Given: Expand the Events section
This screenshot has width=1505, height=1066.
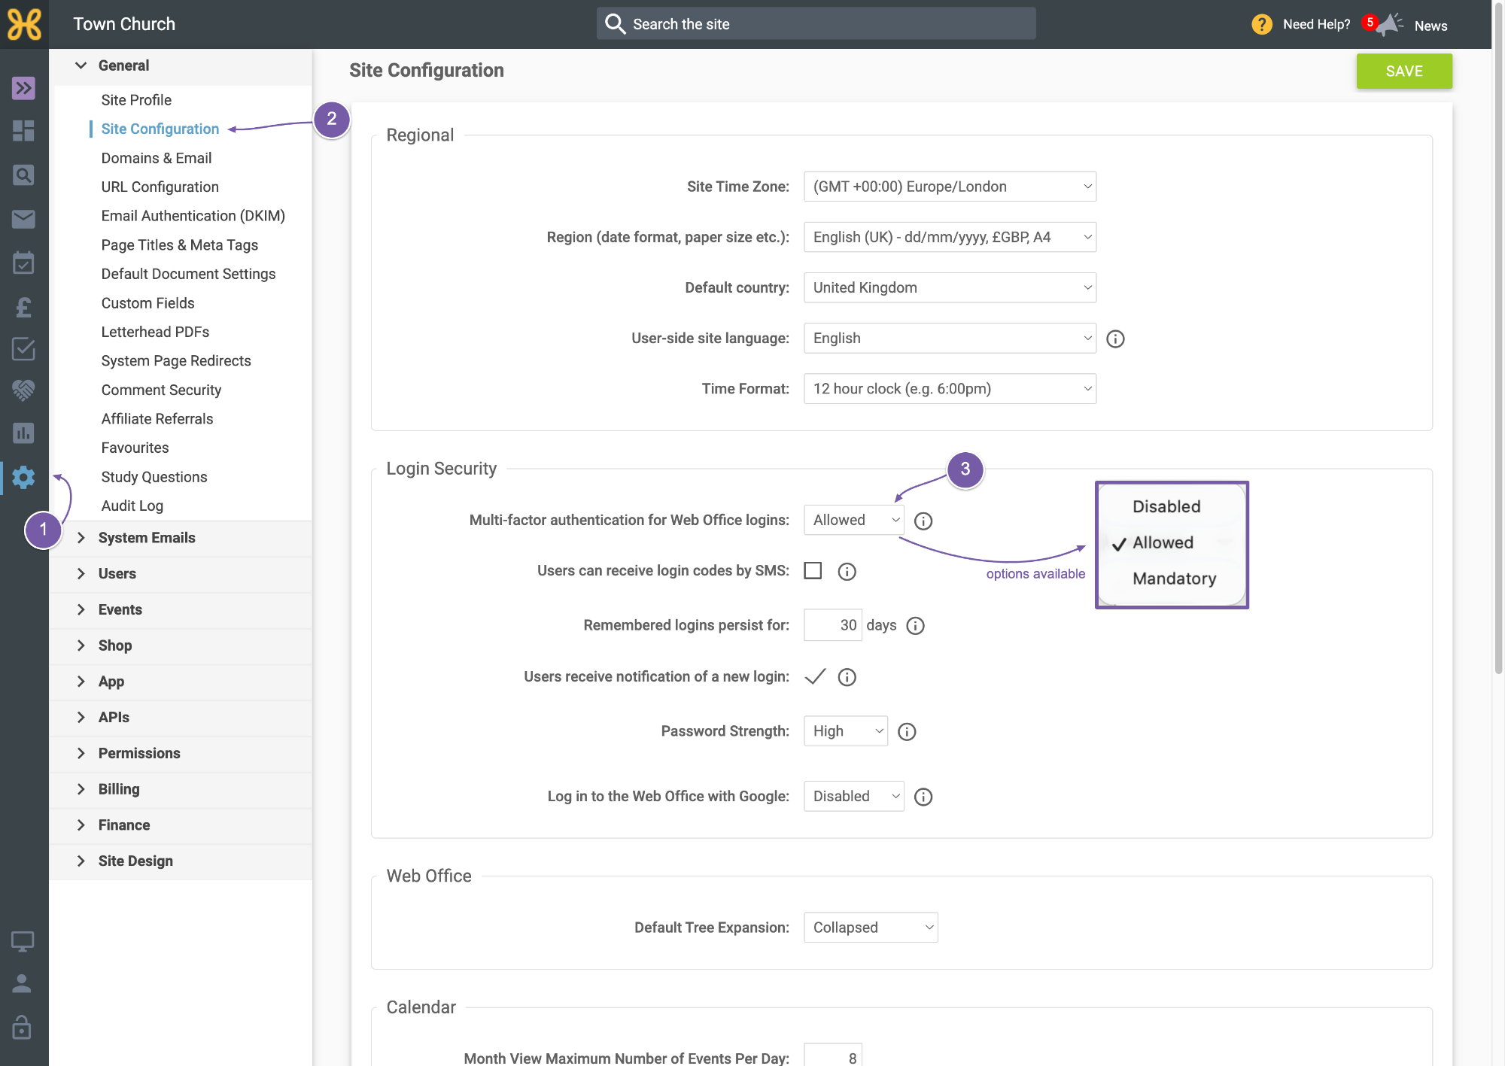Looking at the screenshot, I should (x=181, y=609).
